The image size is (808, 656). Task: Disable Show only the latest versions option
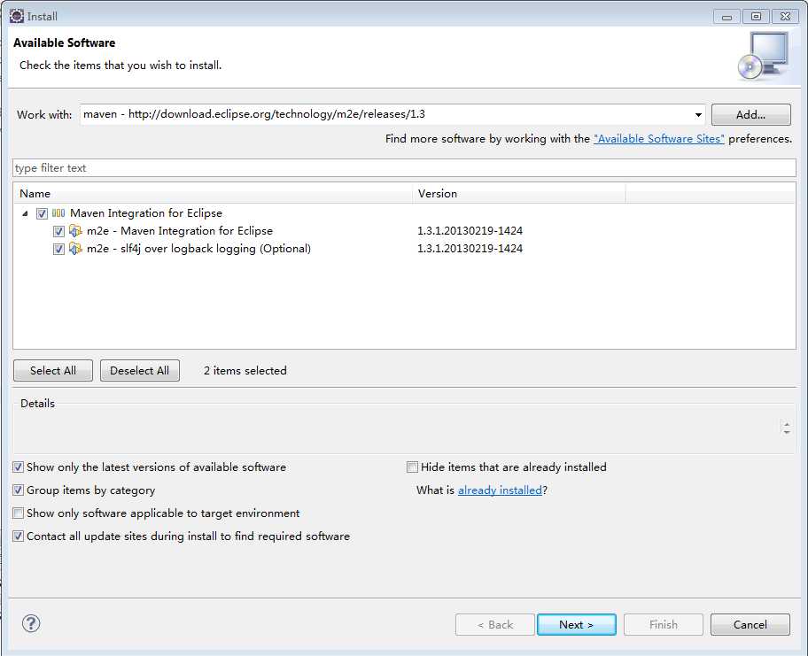[18, 467]
